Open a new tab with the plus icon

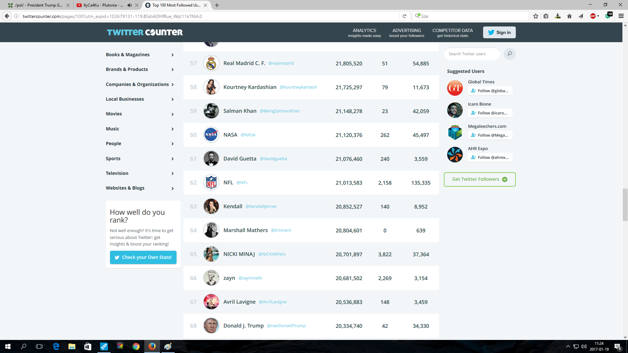pos(217,5)
